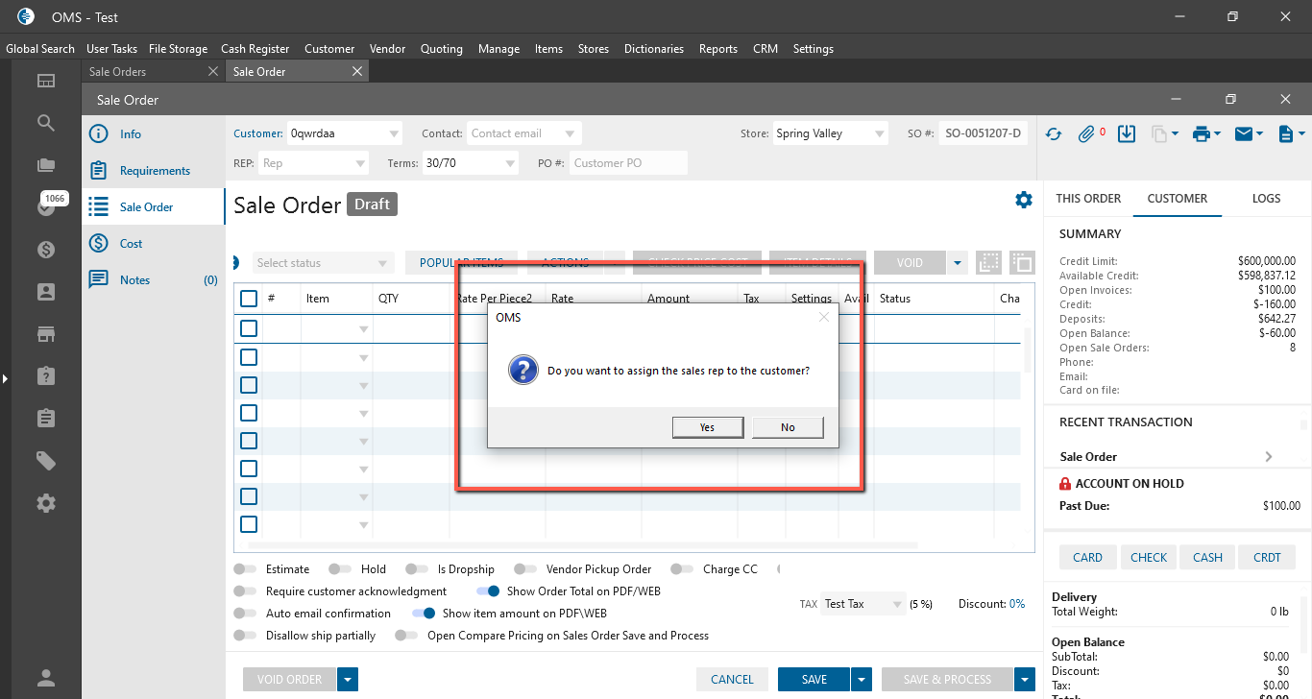This screenshot has height=699, width=1312.
Task: Click the overlapping-squares icon beside VOID
Action: coord(1022,262)
